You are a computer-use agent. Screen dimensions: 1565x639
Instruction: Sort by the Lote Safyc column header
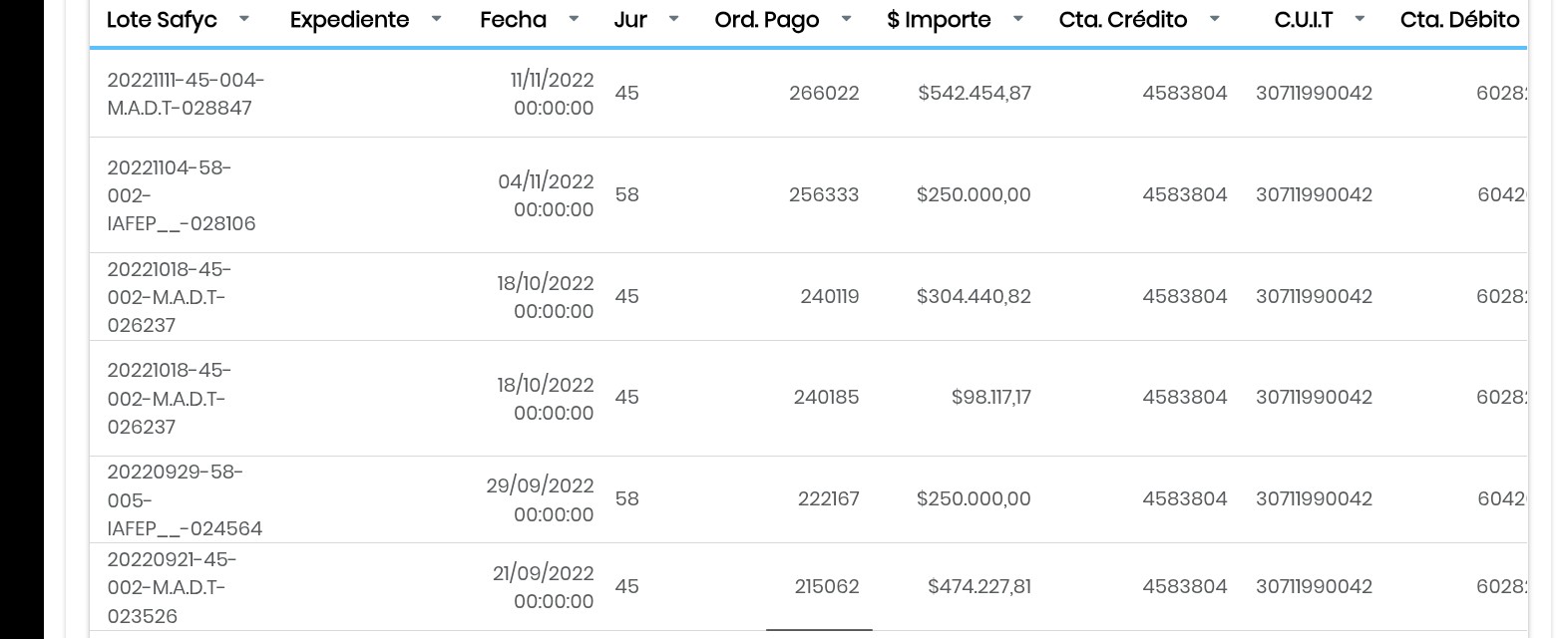162,20
